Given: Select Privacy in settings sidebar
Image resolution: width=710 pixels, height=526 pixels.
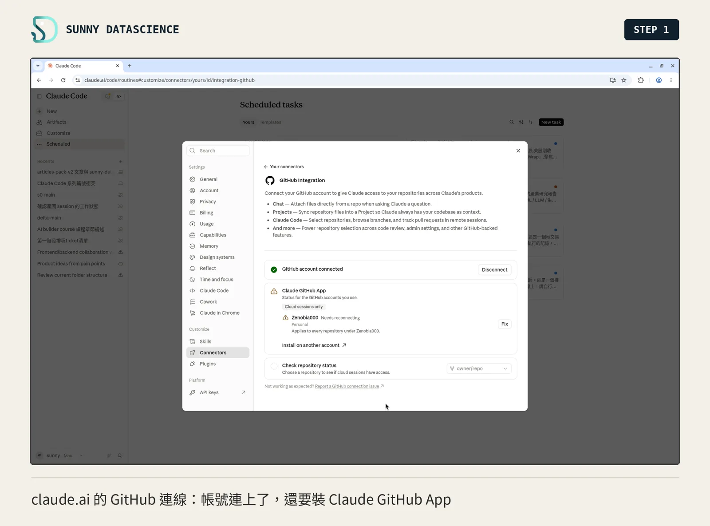Looking at the screenshot, I should pyautogui.click(x=217, y=202).
